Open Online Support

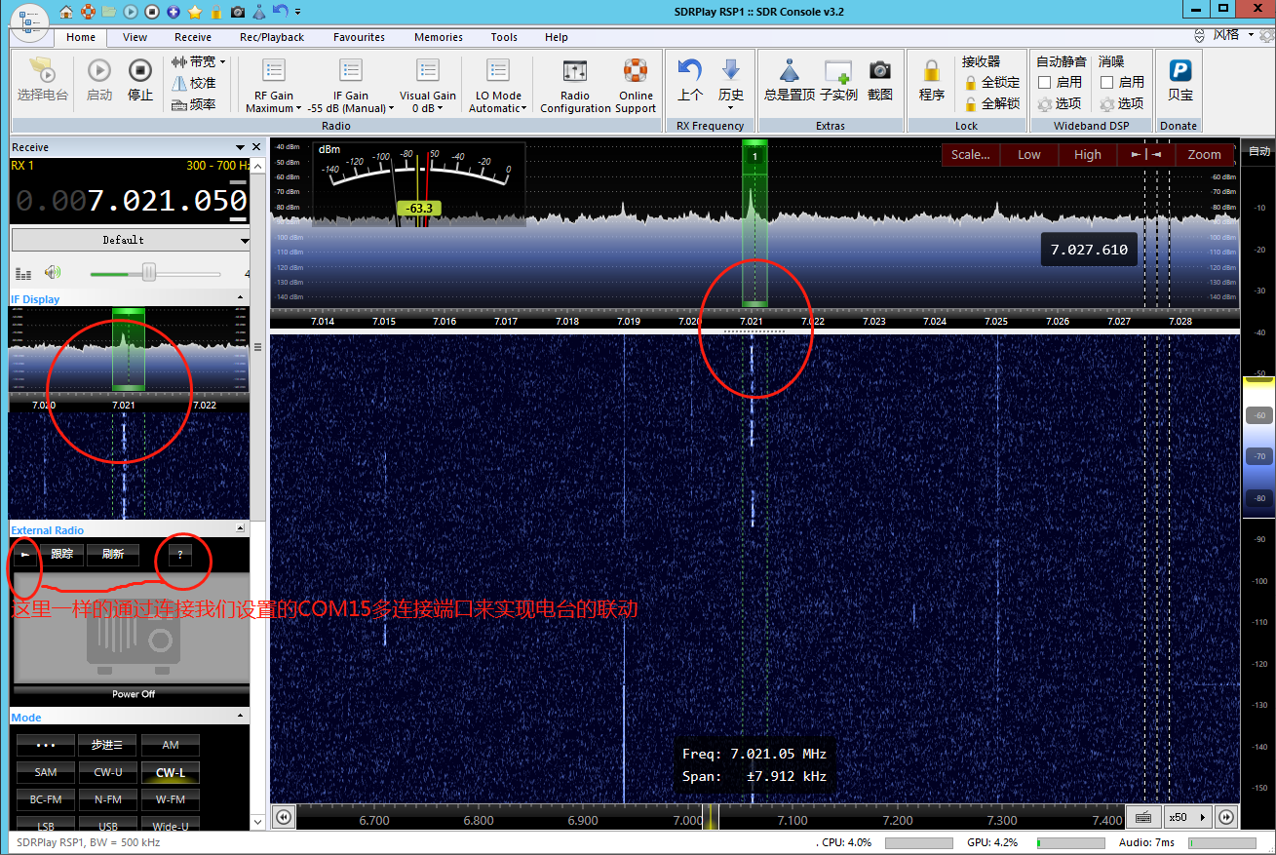coord(636,86)
